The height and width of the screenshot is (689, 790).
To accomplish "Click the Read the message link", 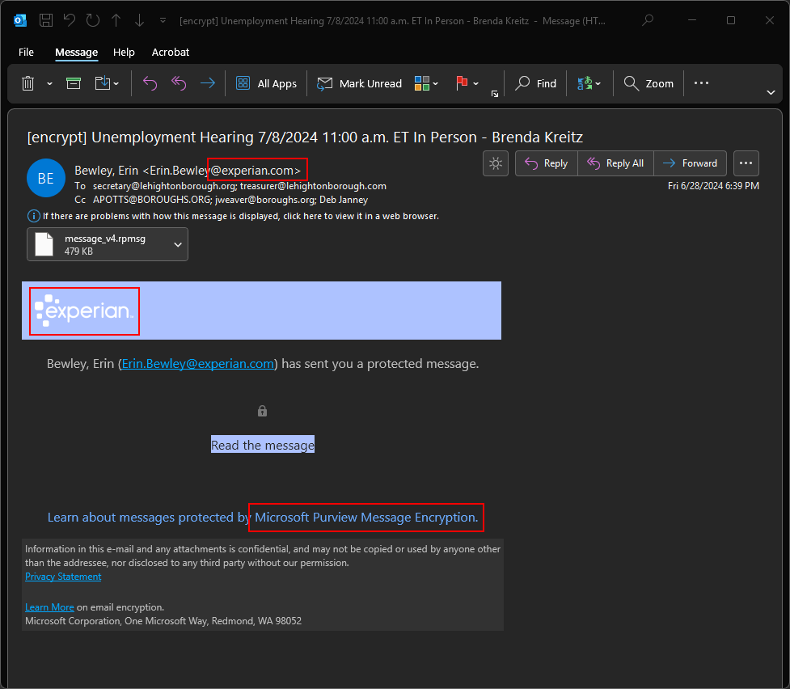I will coord(263,445).
